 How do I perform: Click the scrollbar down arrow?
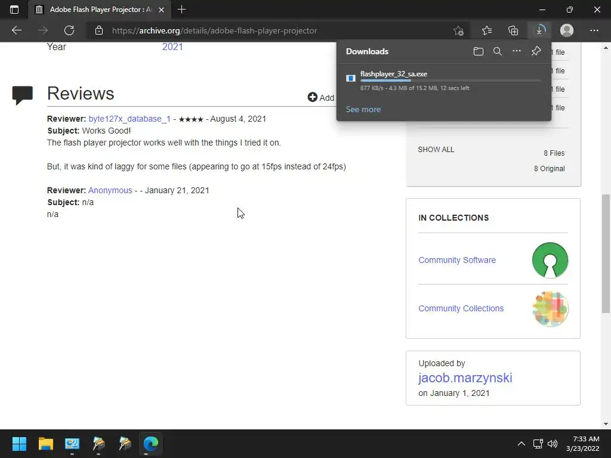606,424
